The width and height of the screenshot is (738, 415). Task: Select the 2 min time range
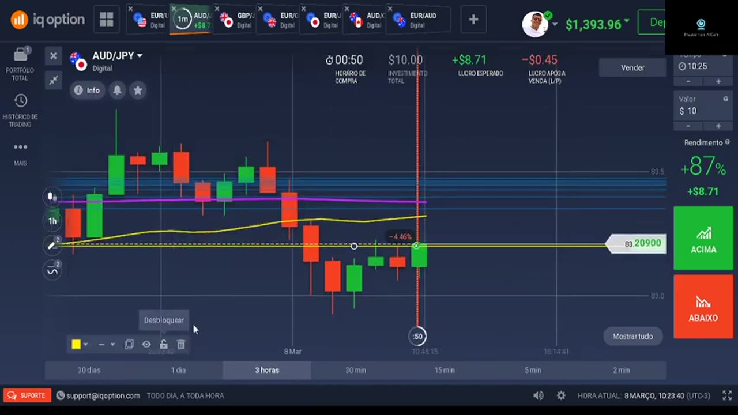[x=622, y=370]
